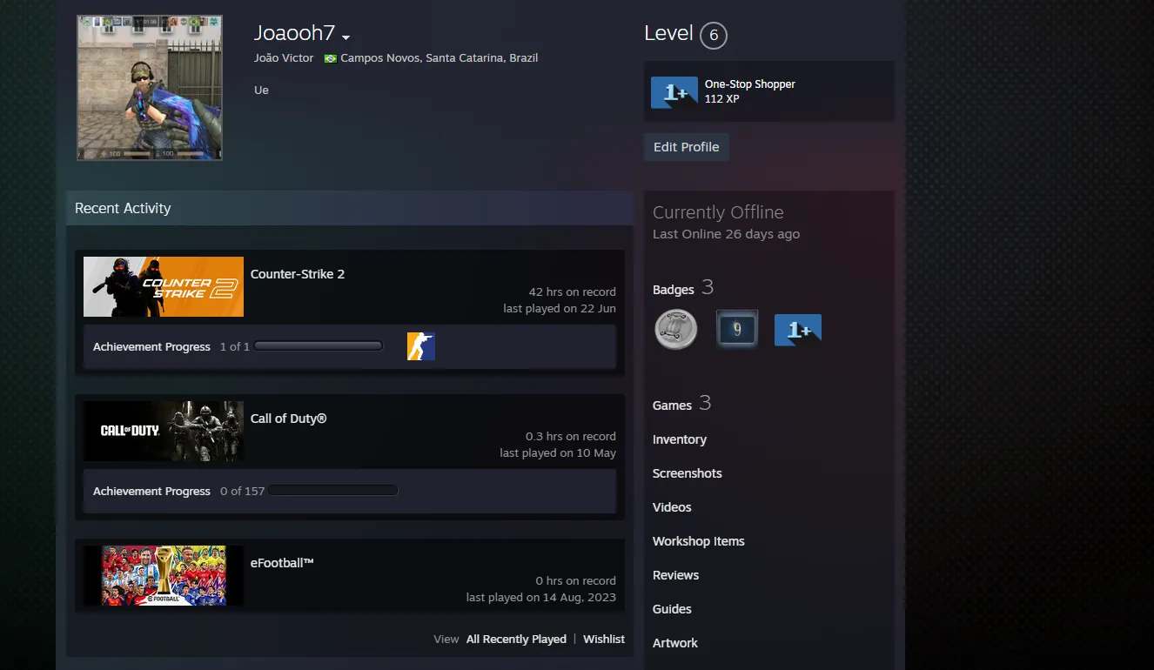Open the Counter-Strike 2 game banner
The width and height of the screenshot is (1154, 670).
164,286
